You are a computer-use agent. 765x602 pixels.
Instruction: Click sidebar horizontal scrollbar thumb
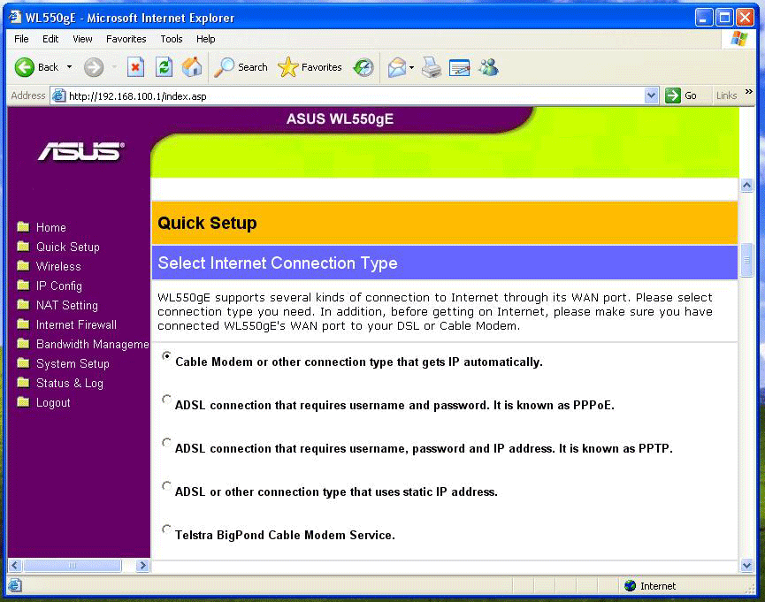tap(73, 566)
